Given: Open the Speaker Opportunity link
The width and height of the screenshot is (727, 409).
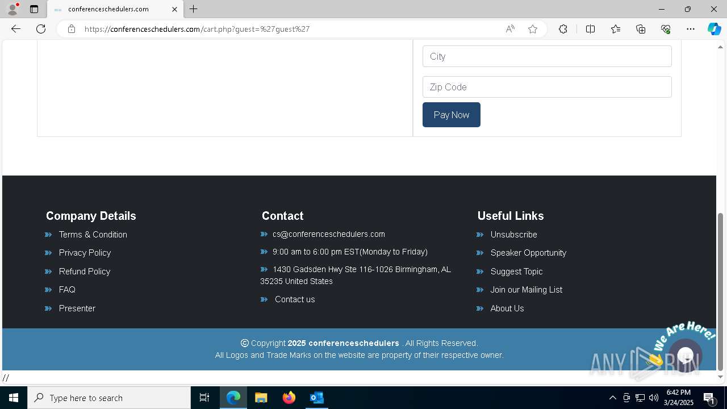Looking at the screenshot, I should [x=528, y=253].
